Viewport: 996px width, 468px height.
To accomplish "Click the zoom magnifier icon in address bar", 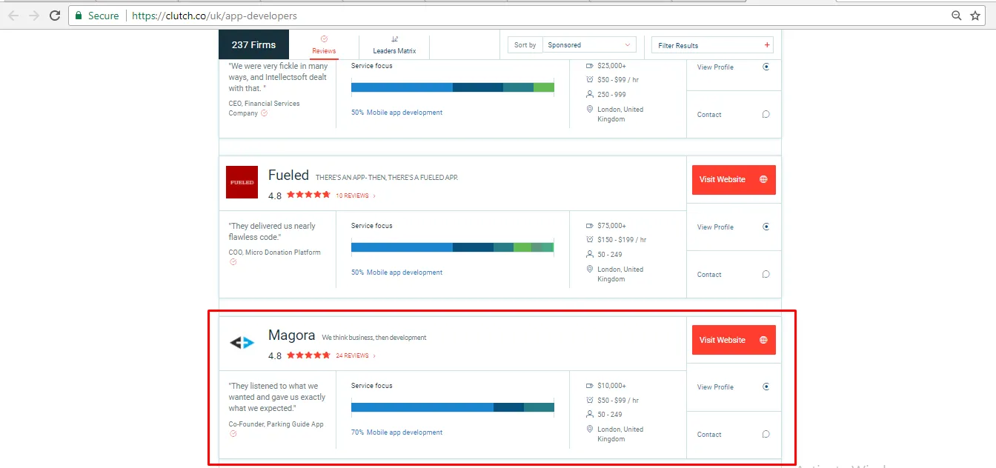I will coord(957,16).
